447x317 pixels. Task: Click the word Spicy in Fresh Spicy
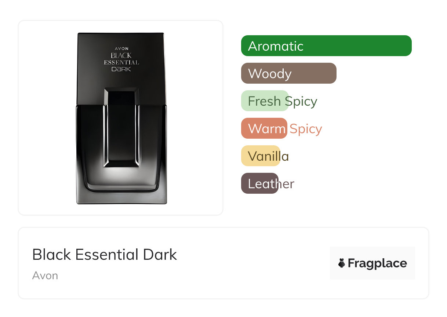tap(301, 101)
